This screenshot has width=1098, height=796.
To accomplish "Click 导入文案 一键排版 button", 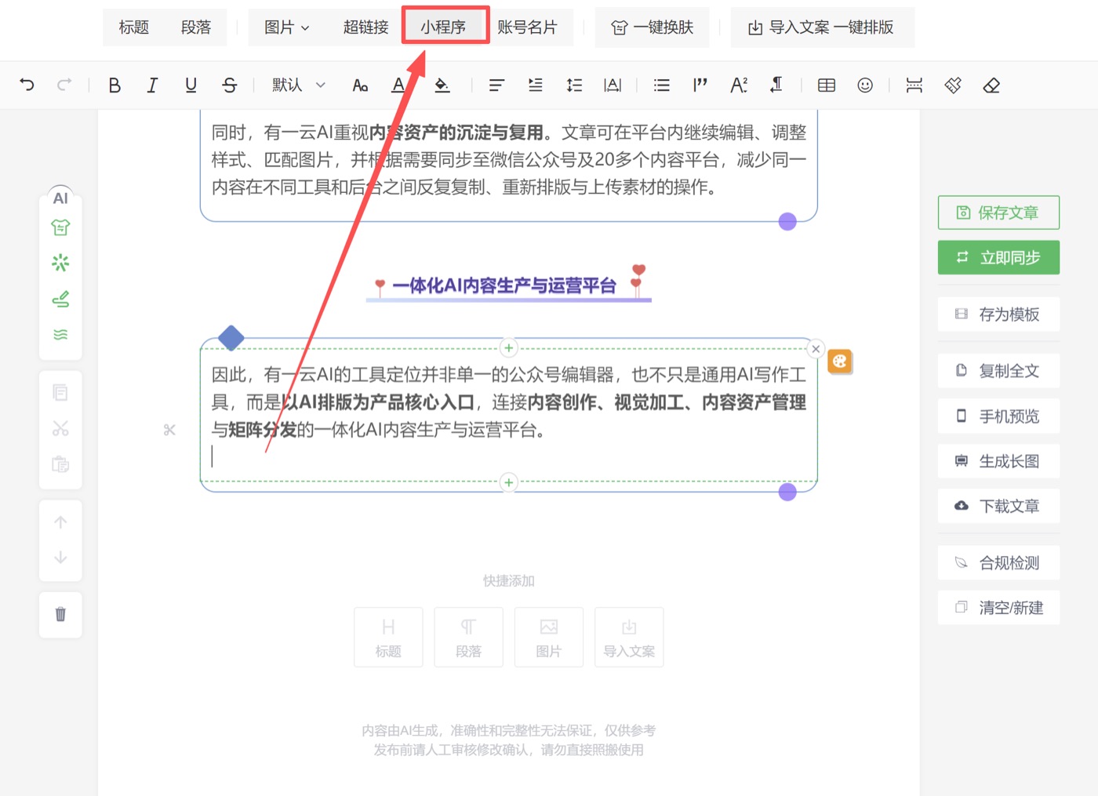I will (822, 27).
